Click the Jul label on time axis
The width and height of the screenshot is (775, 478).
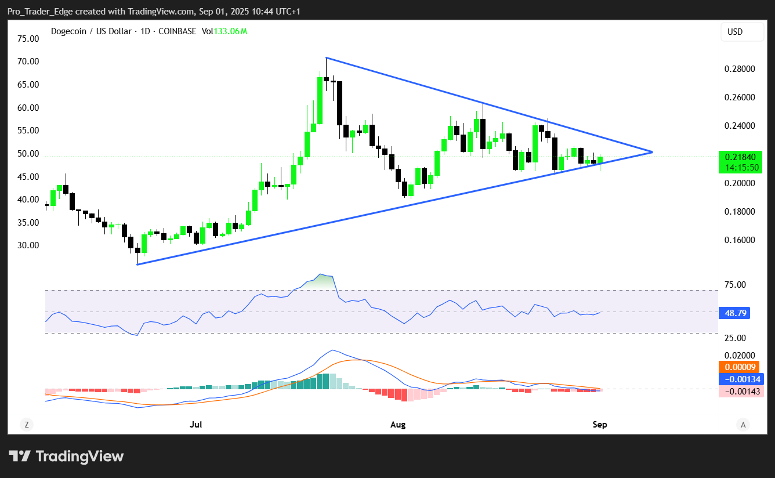[195, 425]
